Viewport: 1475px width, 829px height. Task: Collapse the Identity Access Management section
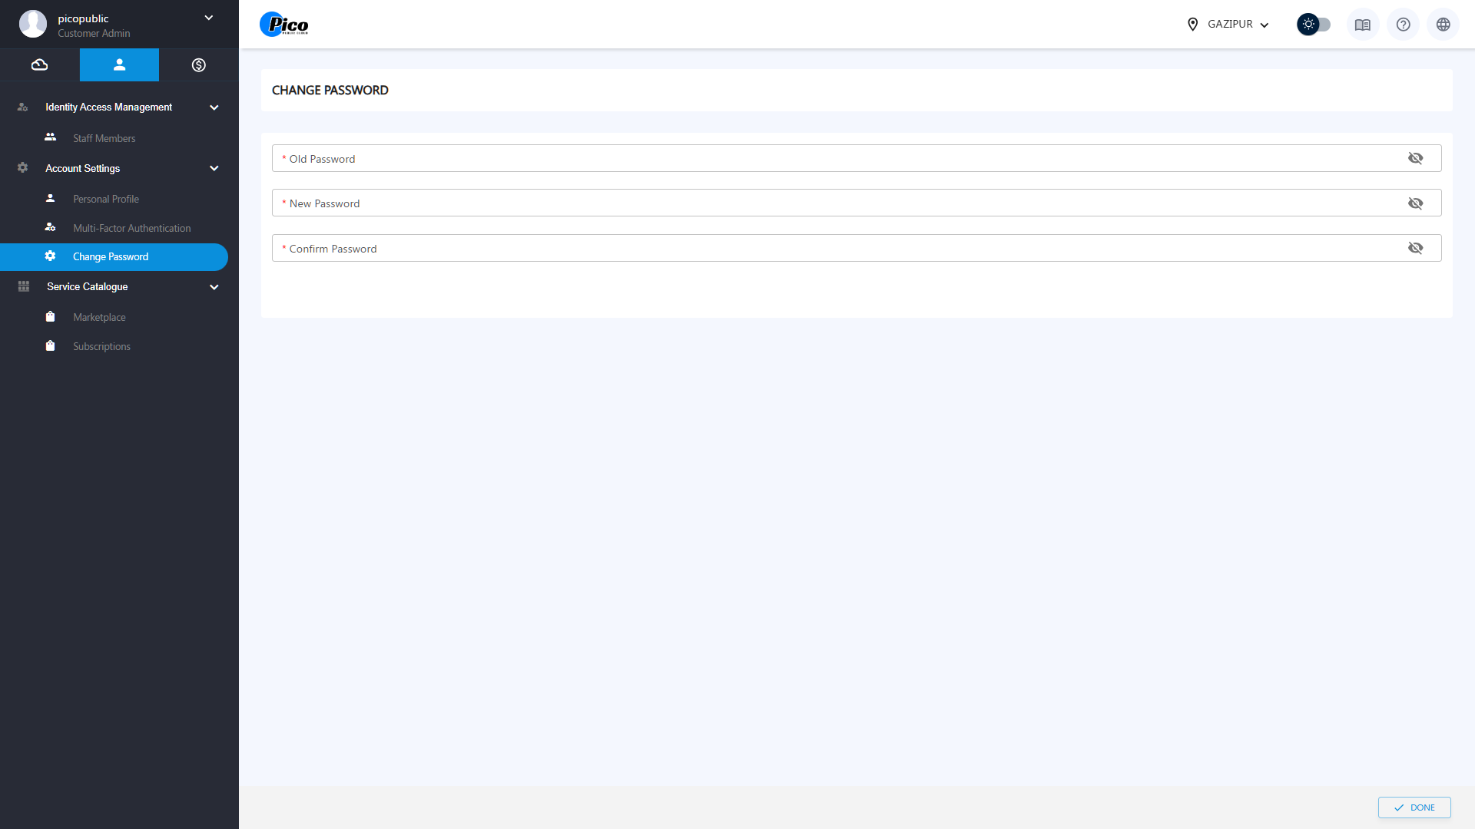214,107
